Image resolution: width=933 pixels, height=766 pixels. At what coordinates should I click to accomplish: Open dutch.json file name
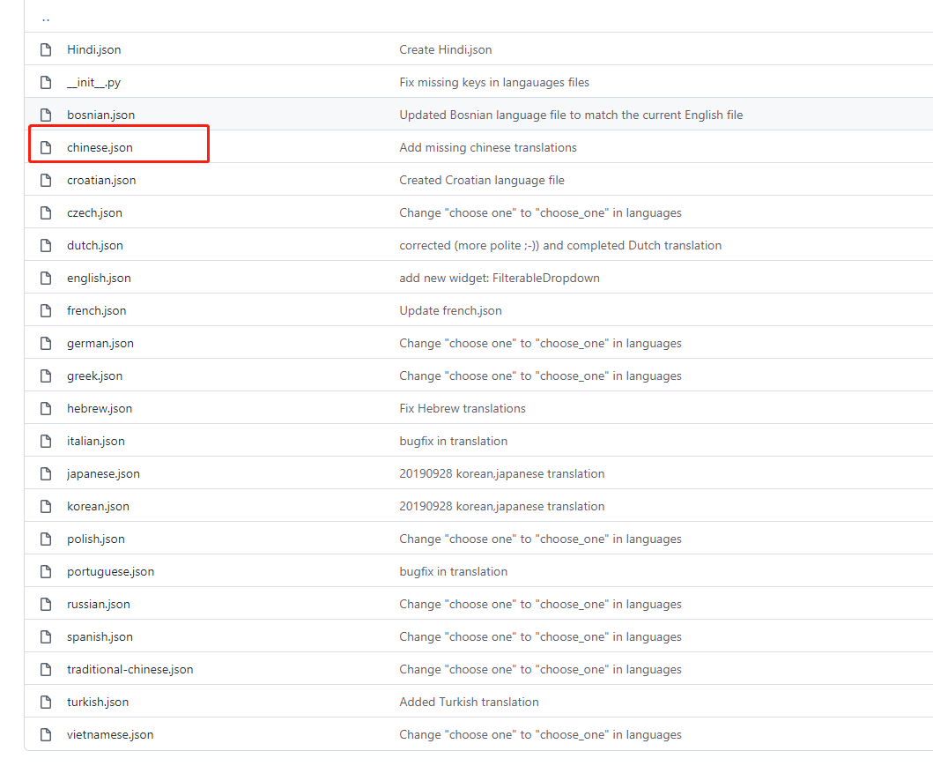coord(95,245)
